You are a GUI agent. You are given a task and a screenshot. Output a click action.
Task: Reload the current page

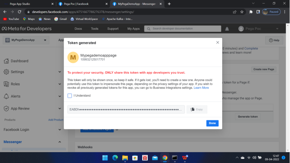tap(20, 12)
